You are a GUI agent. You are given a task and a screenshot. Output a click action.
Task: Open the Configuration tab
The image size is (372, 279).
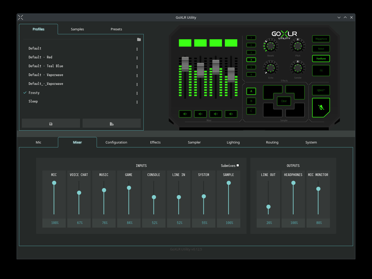116,142
